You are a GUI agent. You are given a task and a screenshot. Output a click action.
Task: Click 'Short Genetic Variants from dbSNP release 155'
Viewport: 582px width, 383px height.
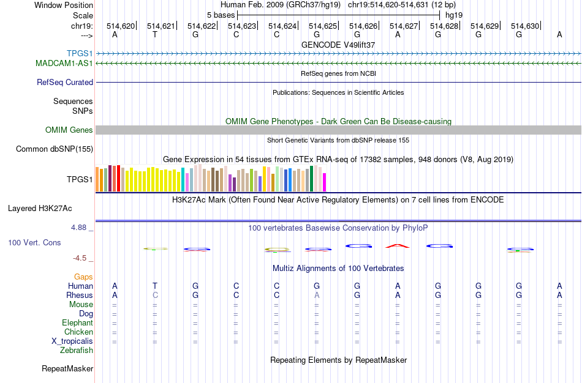(x=338, y=140)
